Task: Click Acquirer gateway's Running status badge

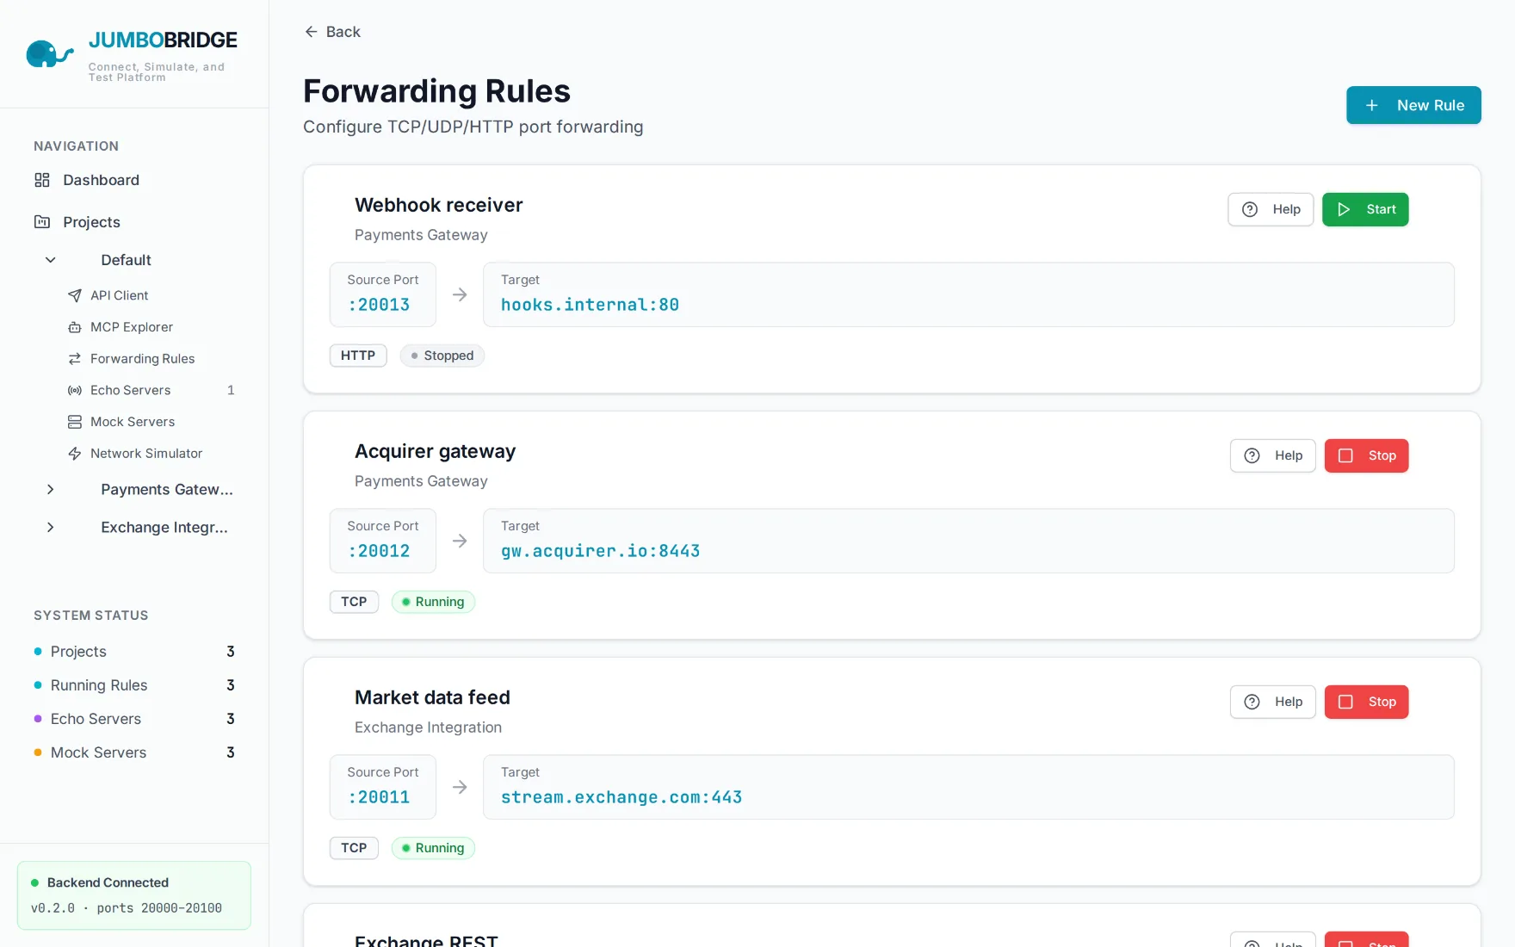Action: (433, 602)
